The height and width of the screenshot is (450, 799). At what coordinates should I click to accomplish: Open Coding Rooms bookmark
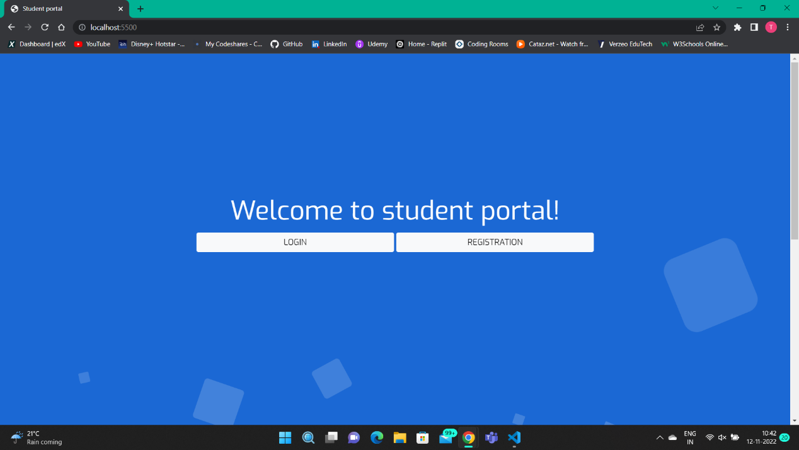point(482,44)
